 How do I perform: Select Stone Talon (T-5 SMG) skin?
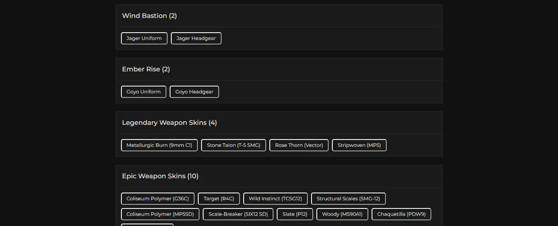tap(233, 145)
